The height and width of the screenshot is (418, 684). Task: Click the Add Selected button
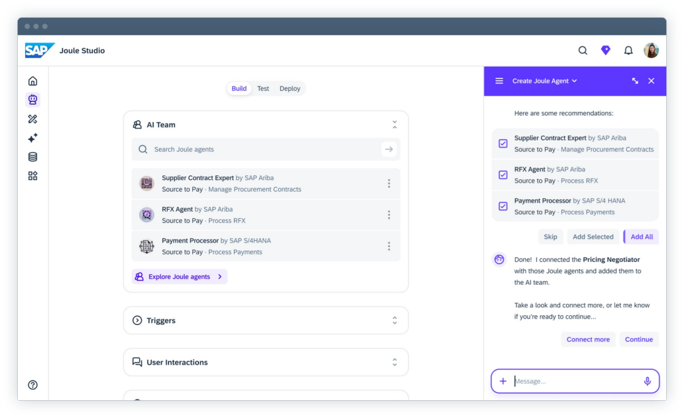tap(593, 237)
